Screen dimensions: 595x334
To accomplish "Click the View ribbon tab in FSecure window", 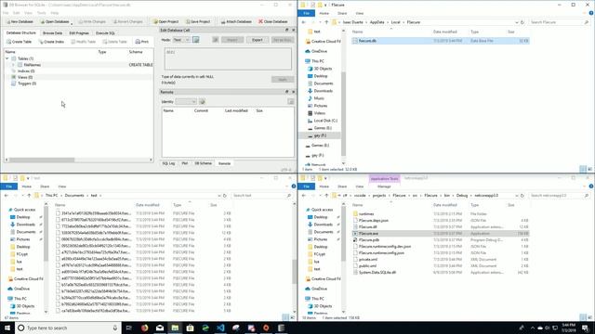I will pyautogui.click(x=359, y=13).
